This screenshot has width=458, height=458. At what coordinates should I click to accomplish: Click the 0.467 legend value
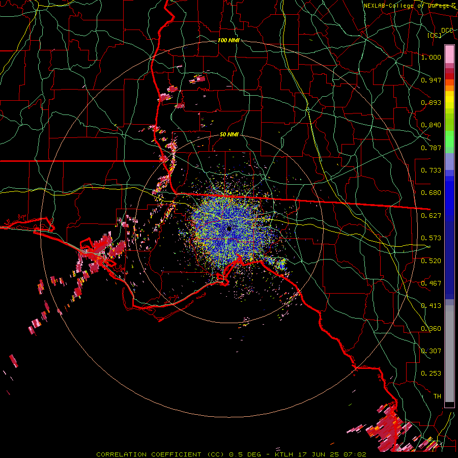pyautogui.click(x=431, y=283)
